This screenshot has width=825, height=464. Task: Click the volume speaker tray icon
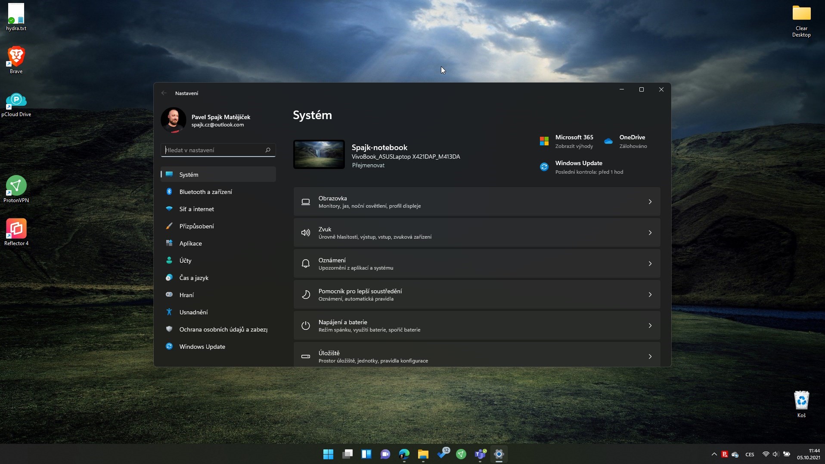click(x=776, y=454)
